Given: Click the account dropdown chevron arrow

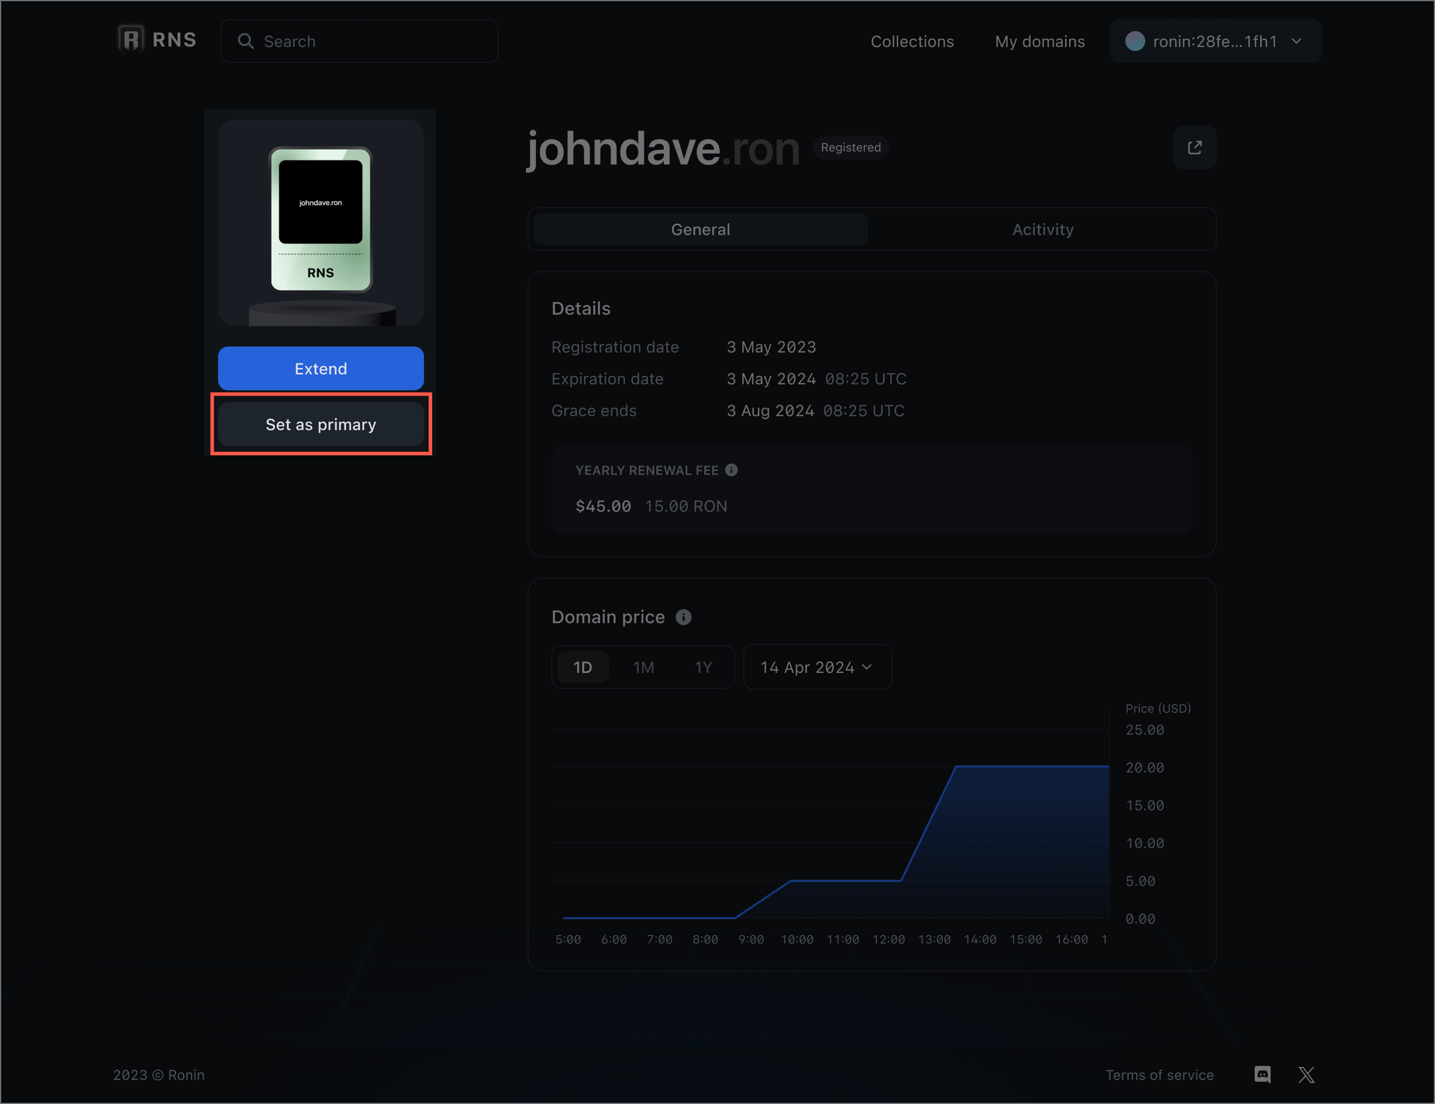Looking at the screenshot, I should (1296, 41).
